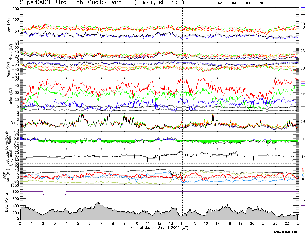Screen dimensions: 305x233
Task: Click the 1000 tick of Data Points axis
Action: pyautogui.click(x=15, y=186)
